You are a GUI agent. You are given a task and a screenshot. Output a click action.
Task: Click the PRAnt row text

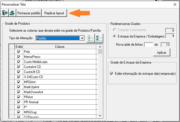(28, 97)
